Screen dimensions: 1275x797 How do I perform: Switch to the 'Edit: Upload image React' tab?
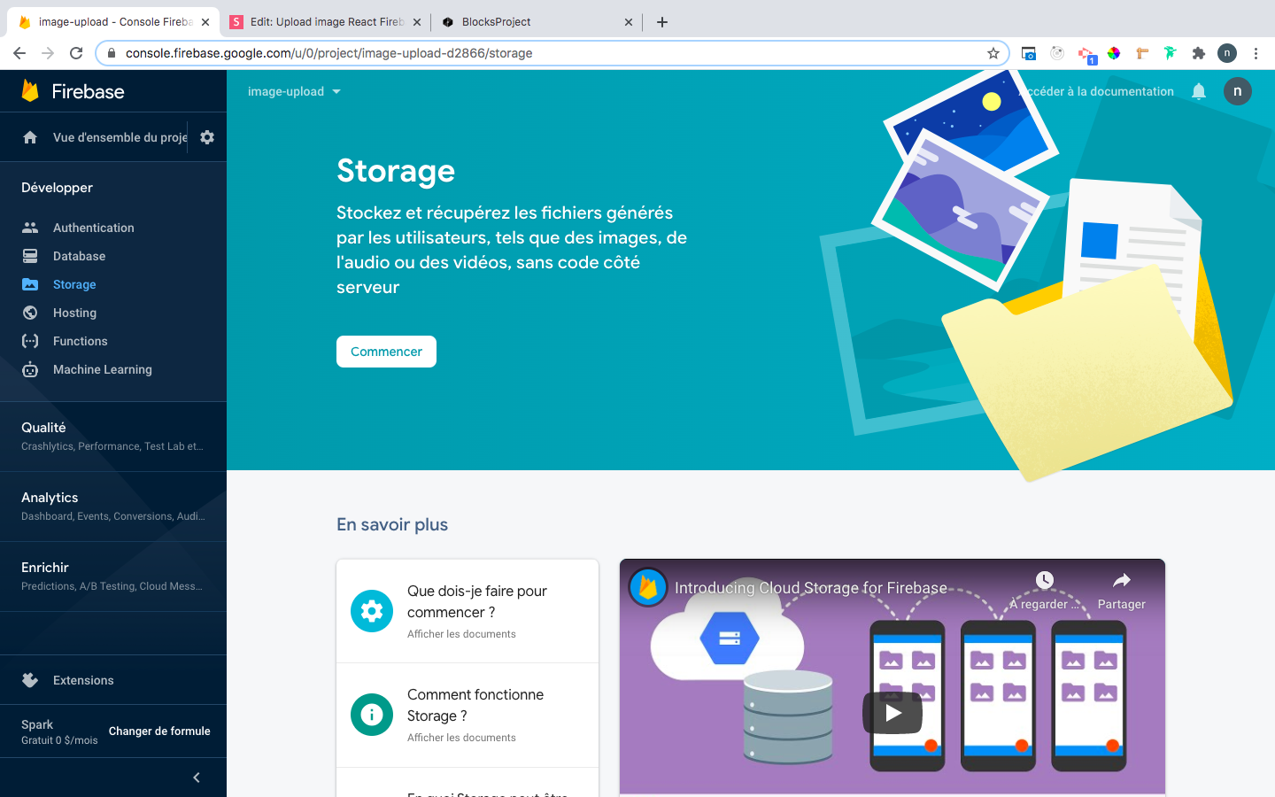(325, 22)
